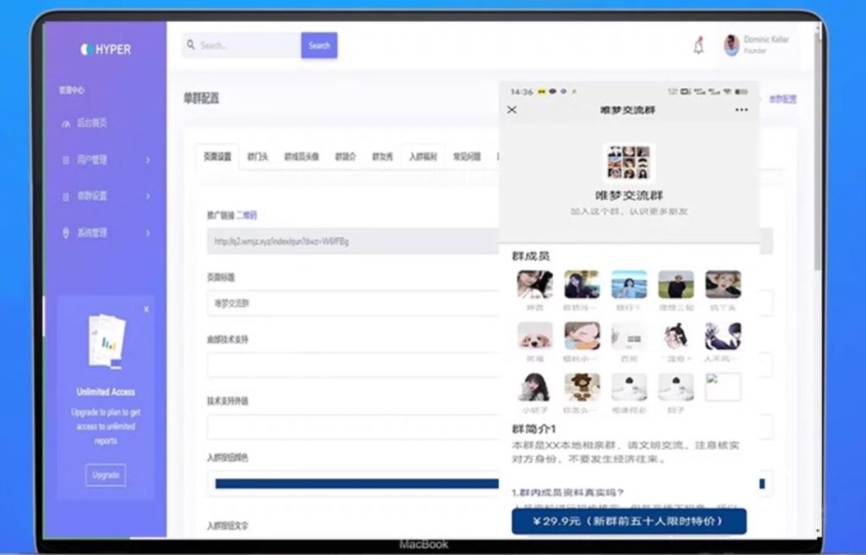The height and width of the screenshot is (555, 866).
Task: Open the three-dots menu in mobile preview
Action: [x=741, y=110]
